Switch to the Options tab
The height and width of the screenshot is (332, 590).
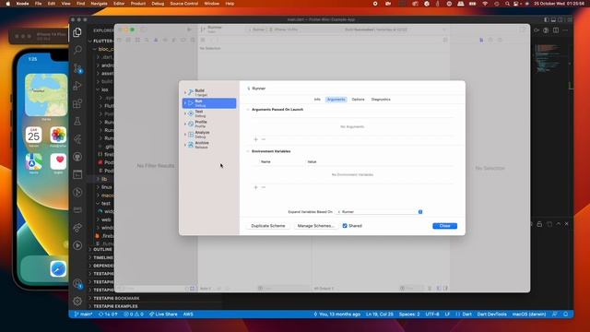(359, 100)
